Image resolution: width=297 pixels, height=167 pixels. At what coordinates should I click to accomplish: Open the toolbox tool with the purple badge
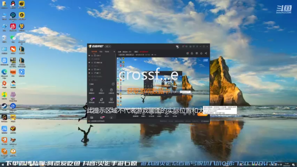[x=92, y=100]
